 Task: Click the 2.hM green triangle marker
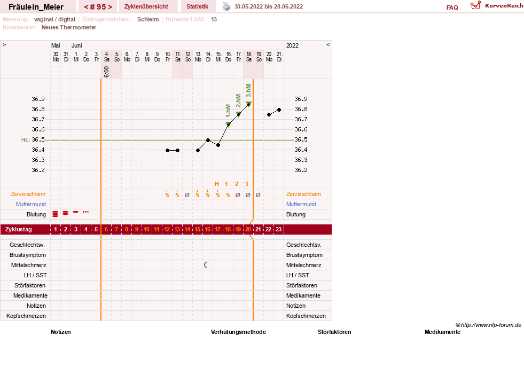[x=239, y=114]
